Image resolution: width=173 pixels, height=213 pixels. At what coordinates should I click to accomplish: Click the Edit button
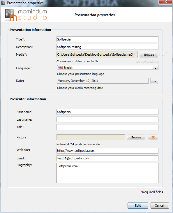(x=138, y=205)
